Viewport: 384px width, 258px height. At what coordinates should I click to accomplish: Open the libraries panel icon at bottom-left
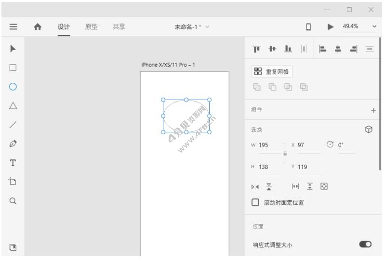[x=13, y=247]
